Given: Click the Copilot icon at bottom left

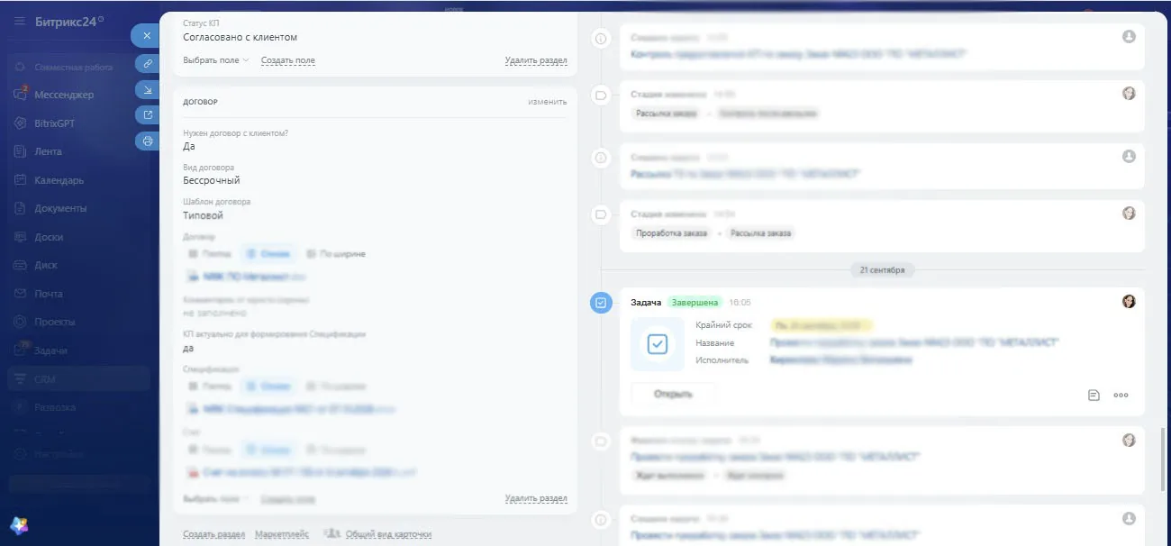Looking at the screenshot, I should pos(19,525).
